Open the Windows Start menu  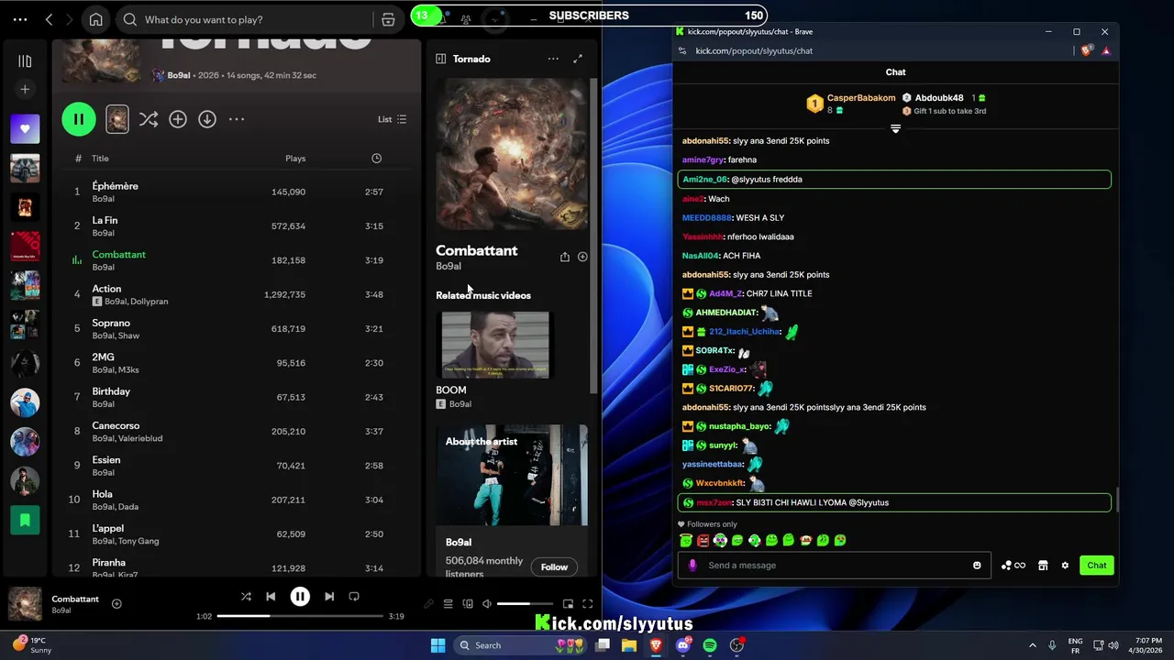(x=437, y=645)
